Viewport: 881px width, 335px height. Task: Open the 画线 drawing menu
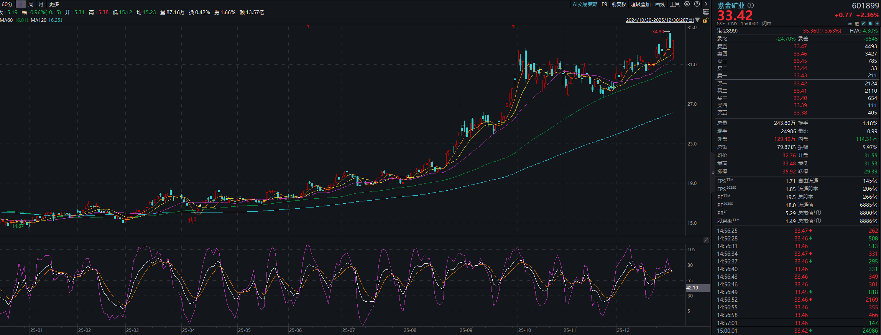[660, 4]
